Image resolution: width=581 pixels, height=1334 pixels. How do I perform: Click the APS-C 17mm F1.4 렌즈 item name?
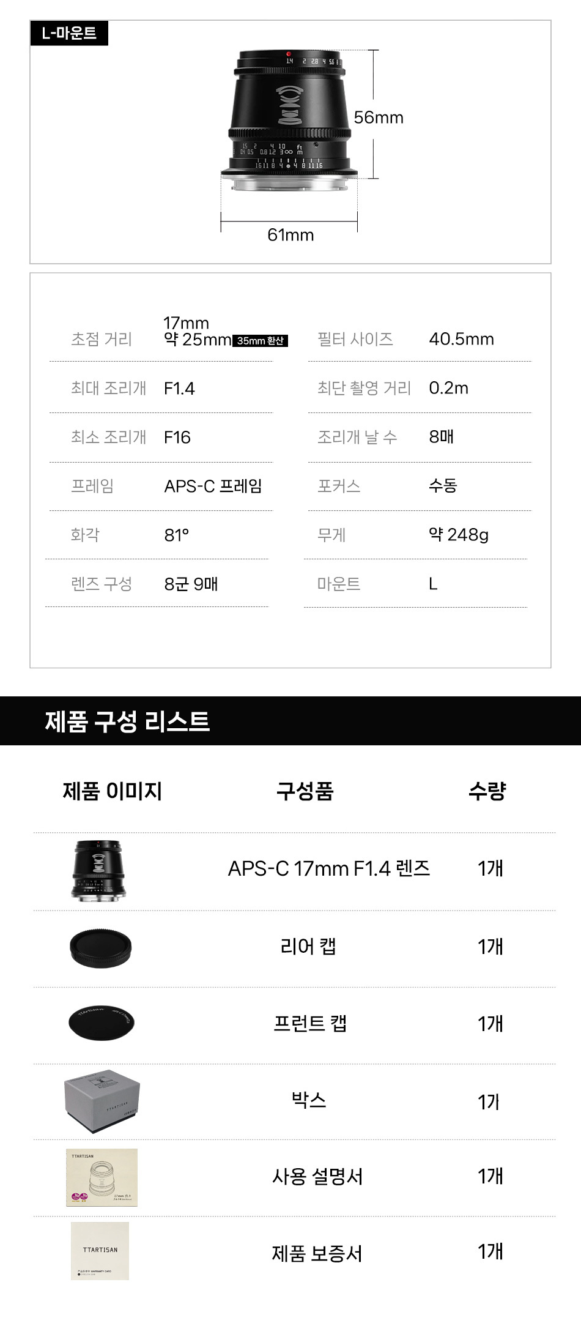click(x=328, y=868)
